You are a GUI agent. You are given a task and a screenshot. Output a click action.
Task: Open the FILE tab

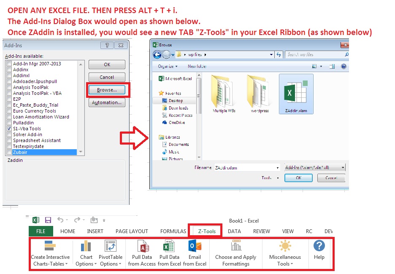coord(41,231)
